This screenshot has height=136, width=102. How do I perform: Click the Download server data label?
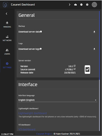pyautogui.click(x=29, y=32)
